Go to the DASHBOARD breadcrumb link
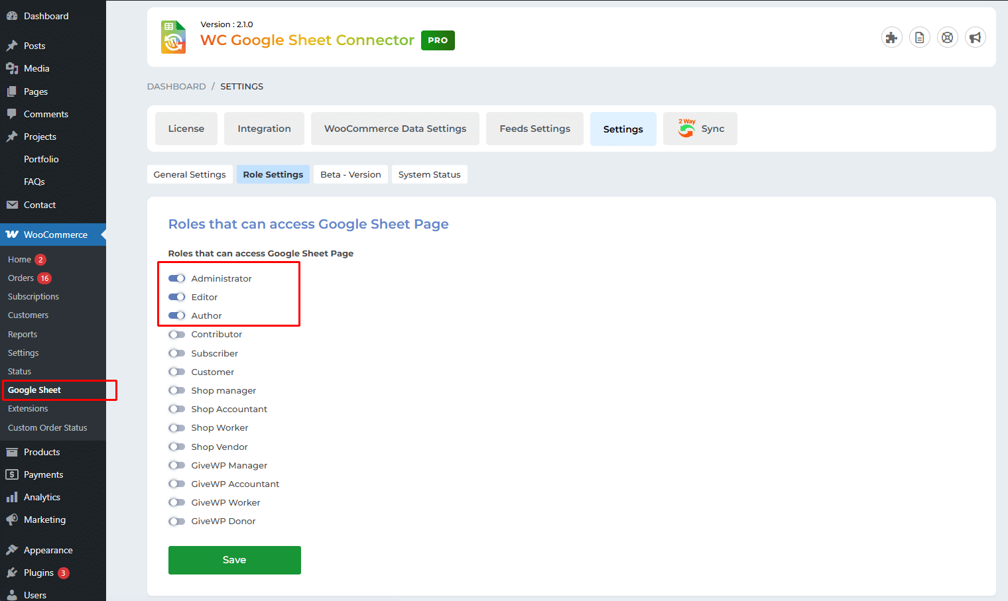Screen dimensions: 1008x601 pos(176,86)
